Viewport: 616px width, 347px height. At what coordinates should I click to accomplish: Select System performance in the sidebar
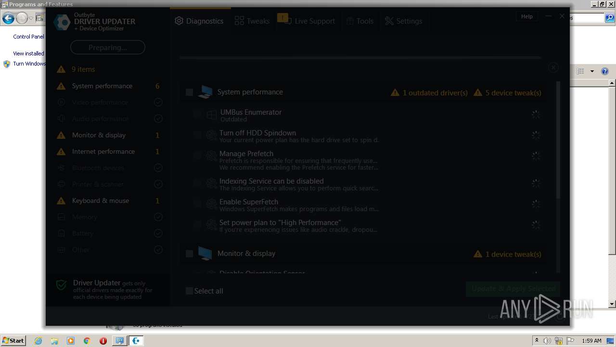point(108,86)
